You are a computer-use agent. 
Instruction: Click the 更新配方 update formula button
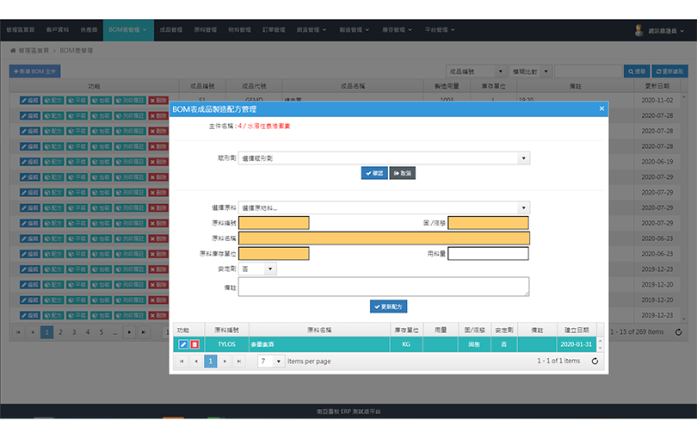pos(388,306)
